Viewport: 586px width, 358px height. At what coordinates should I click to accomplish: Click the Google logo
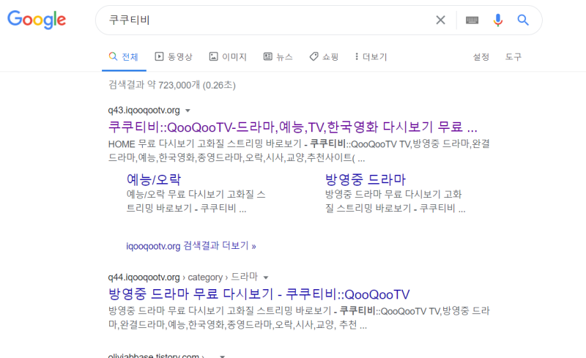coord(37,20)
